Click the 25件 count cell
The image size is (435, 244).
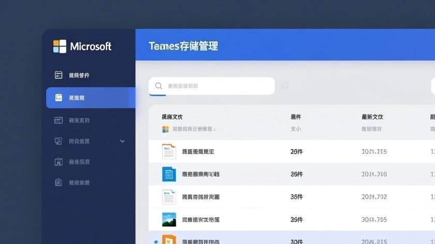tap(296, 152)
